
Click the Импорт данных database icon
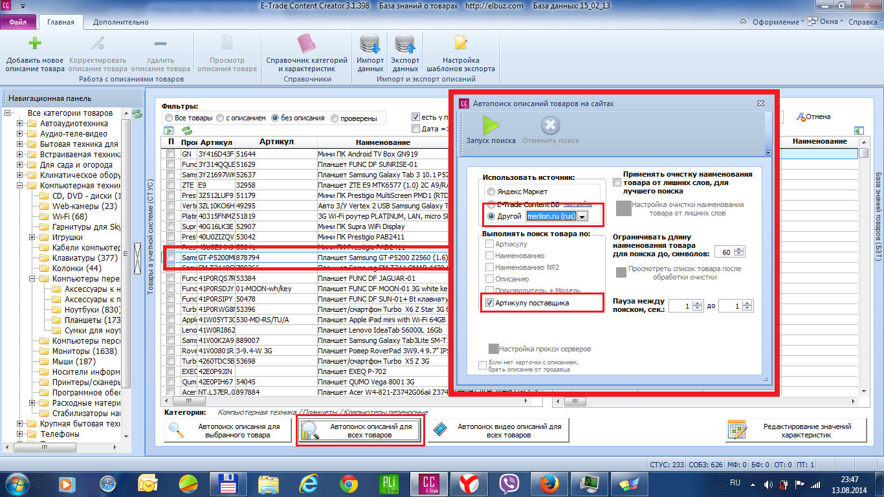point(370,44)
